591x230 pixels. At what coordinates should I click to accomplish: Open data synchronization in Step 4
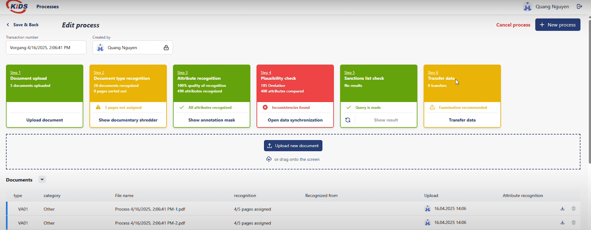click(x=295, y=120)
